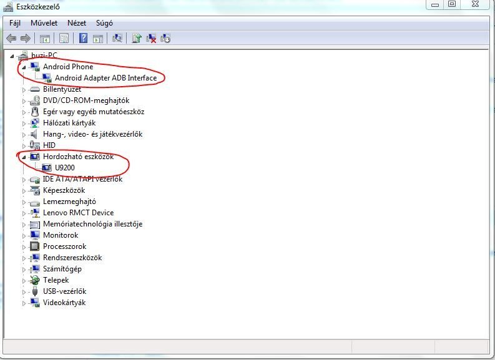Viewport: 495px width, 360px height.
Task: Click the IDE ATA/ATAPI vezérlők icon
Action: [x=35, y=180]
